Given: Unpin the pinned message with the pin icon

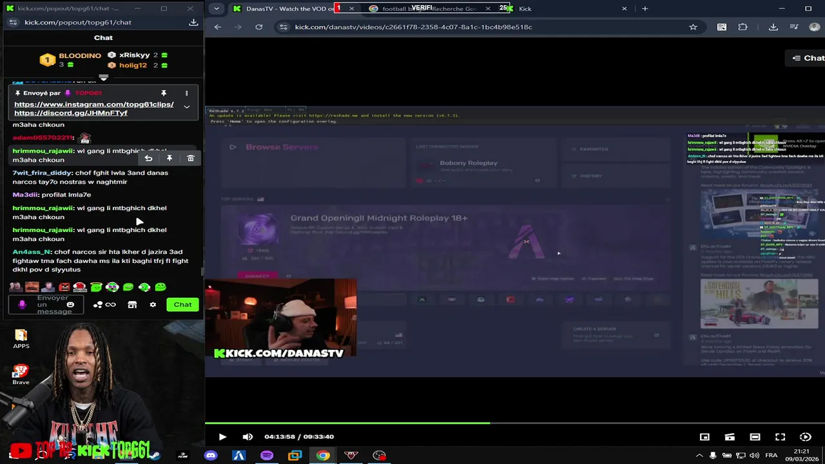Looking at the screenshot, I should point(164,93).
